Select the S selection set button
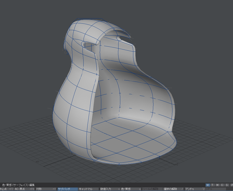The width and height of the screenshot is (233, 191). (x=227, y=185)
